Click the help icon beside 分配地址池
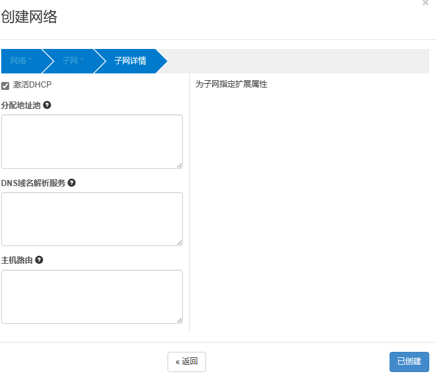Screen dimensions: 436x380 47,105
